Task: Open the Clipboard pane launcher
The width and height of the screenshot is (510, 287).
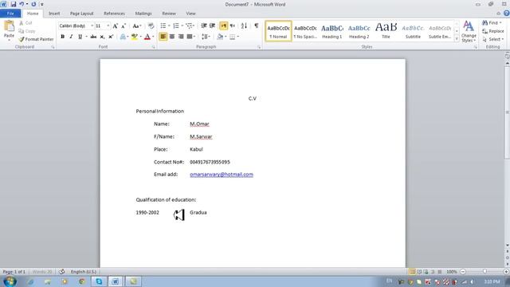Action: 53,47
